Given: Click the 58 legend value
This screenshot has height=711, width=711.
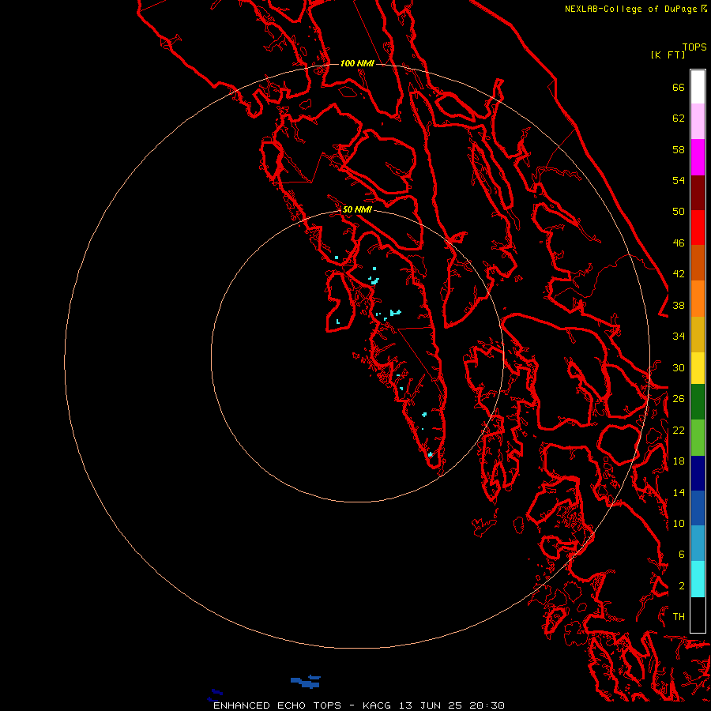Looking at the screenshot, I should [679, 149].
